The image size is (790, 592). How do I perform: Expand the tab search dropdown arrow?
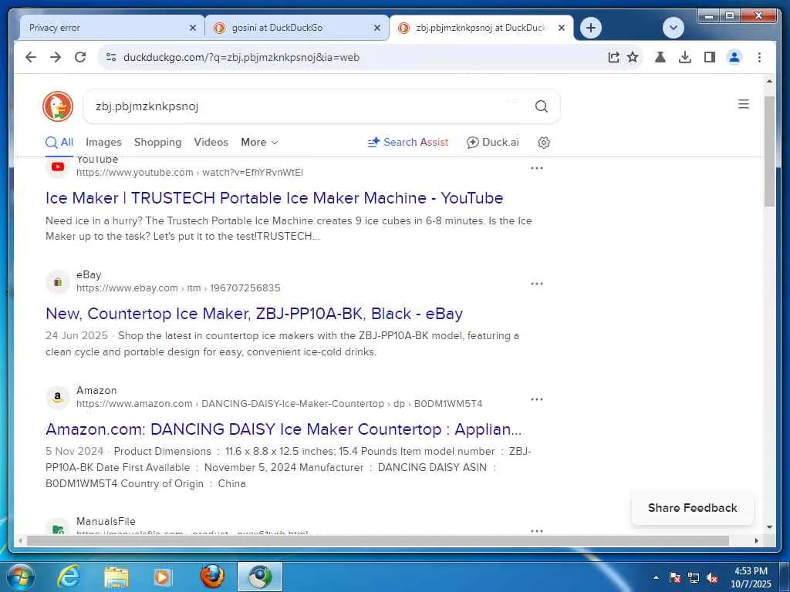coord(673,28)
